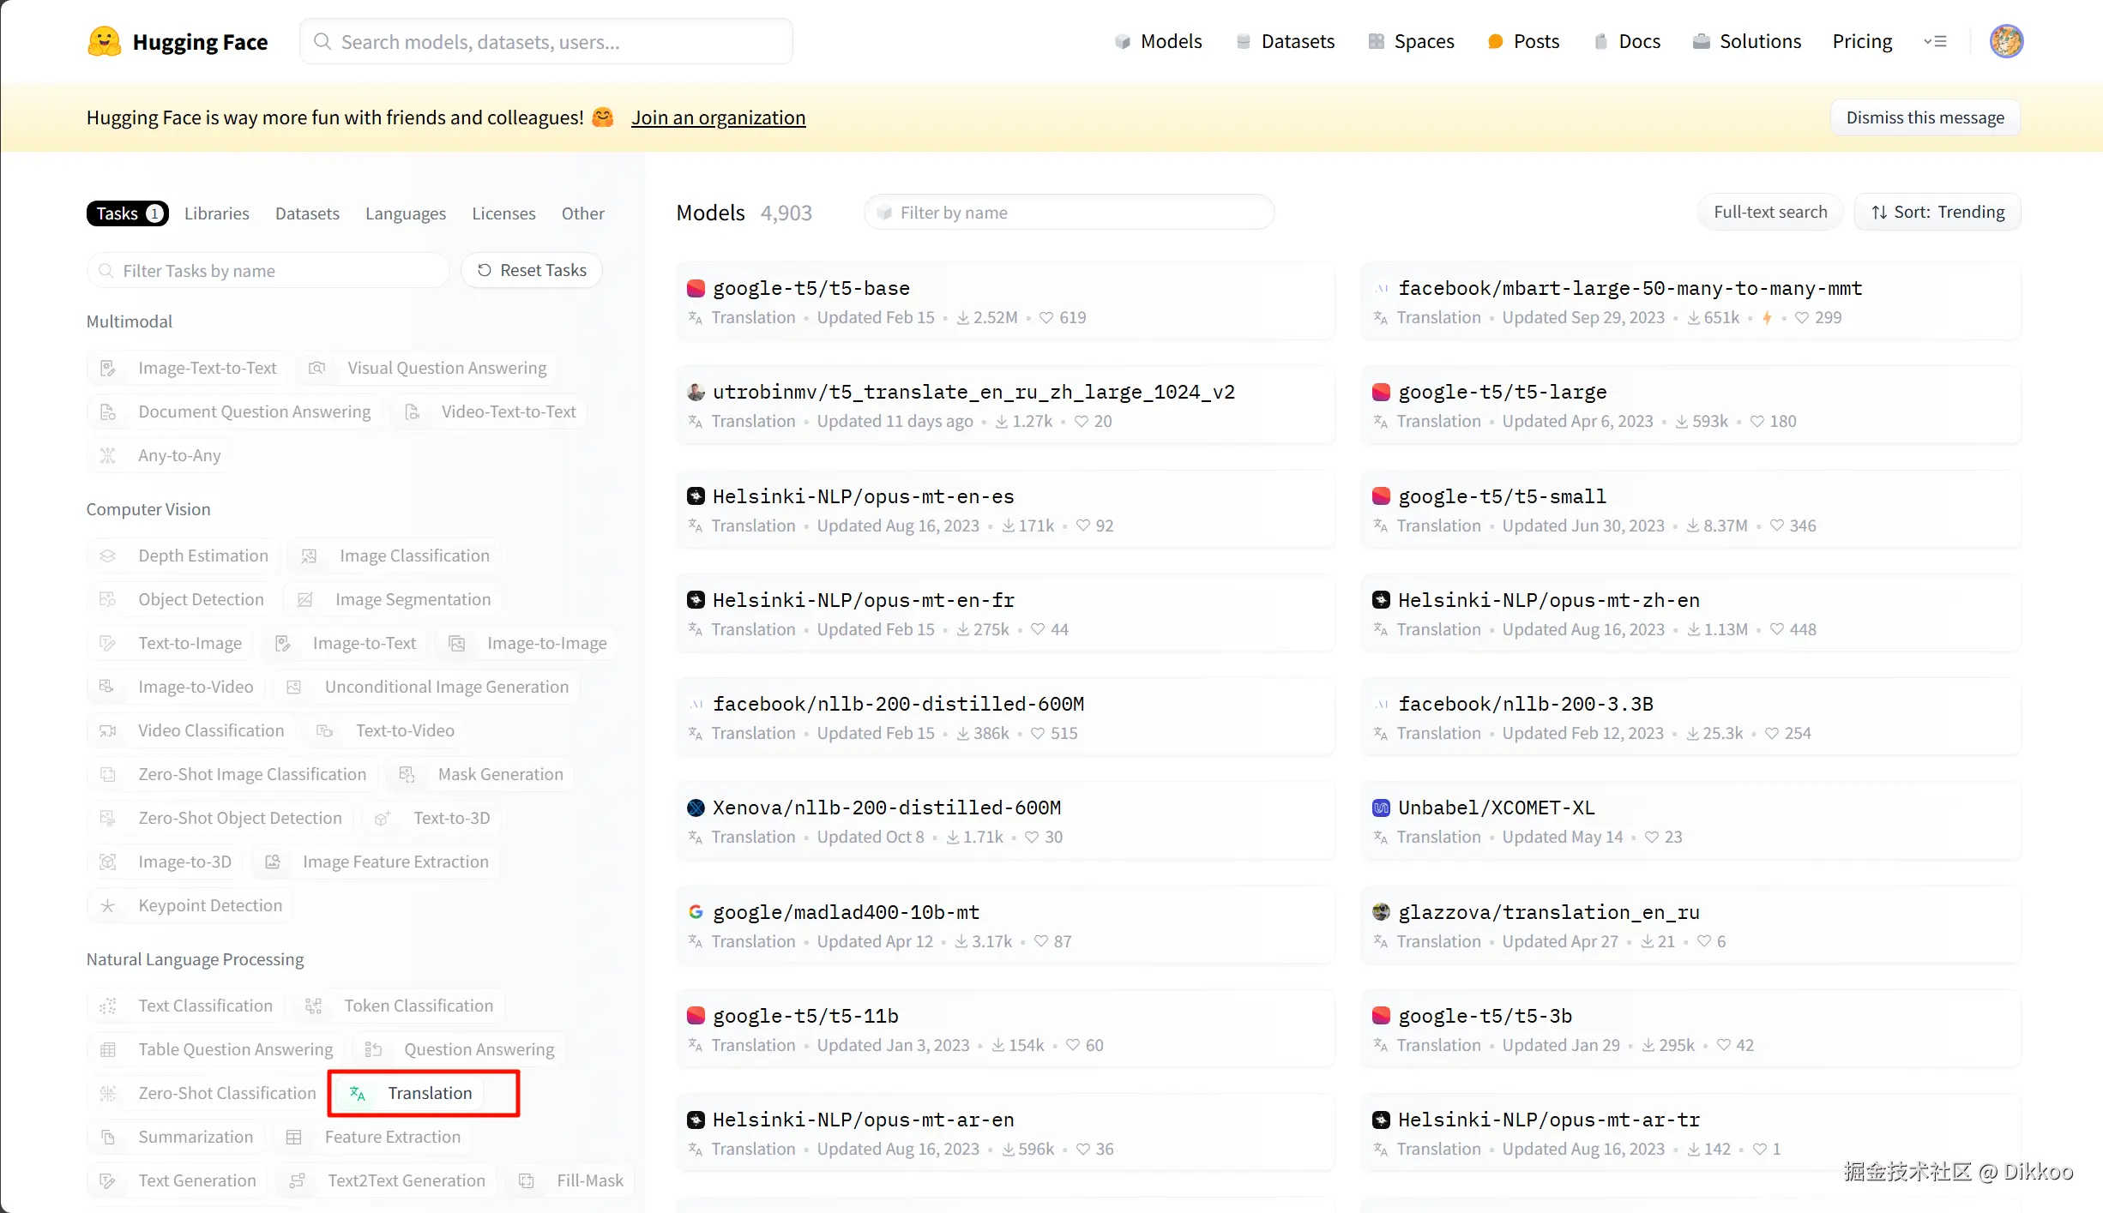This screenshot has height=1213, width=2103.
Task: Dismiss the banner message
Action: click(1925, 117)
